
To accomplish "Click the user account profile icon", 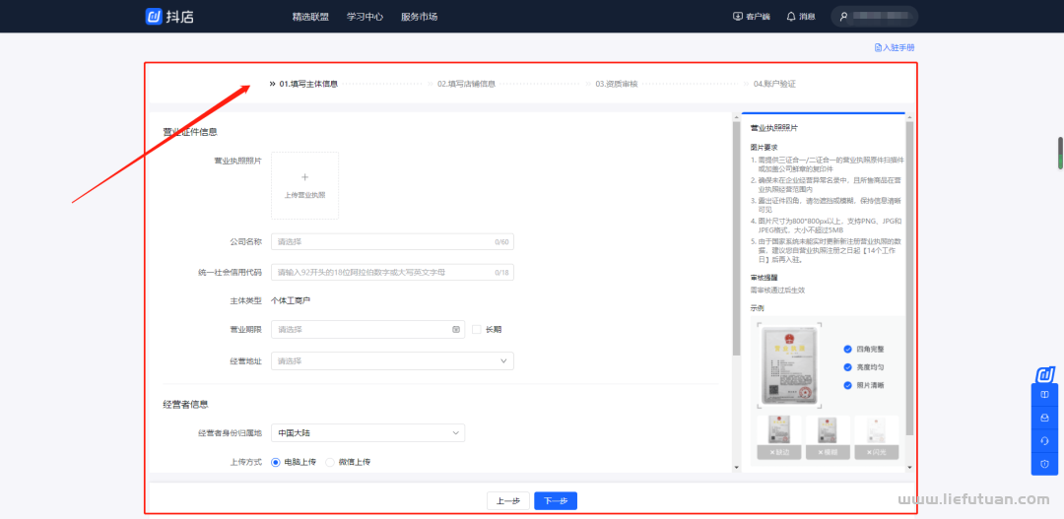I will [842, 17].
